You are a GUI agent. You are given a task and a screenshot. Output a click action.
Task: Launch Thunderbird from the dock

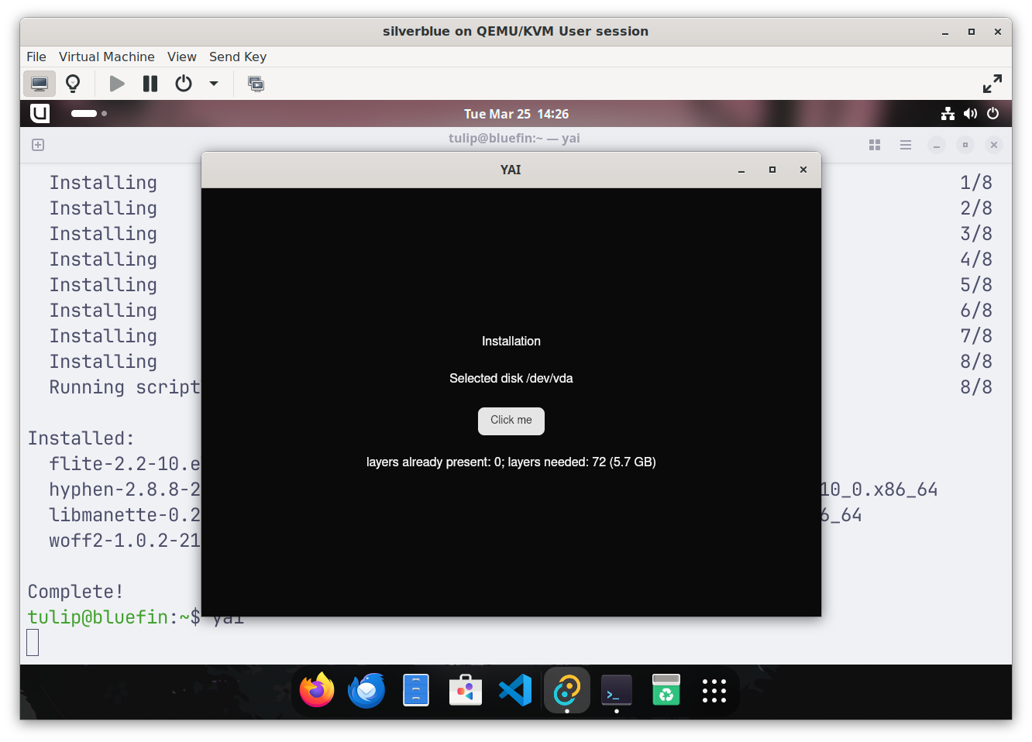[366, 690]
